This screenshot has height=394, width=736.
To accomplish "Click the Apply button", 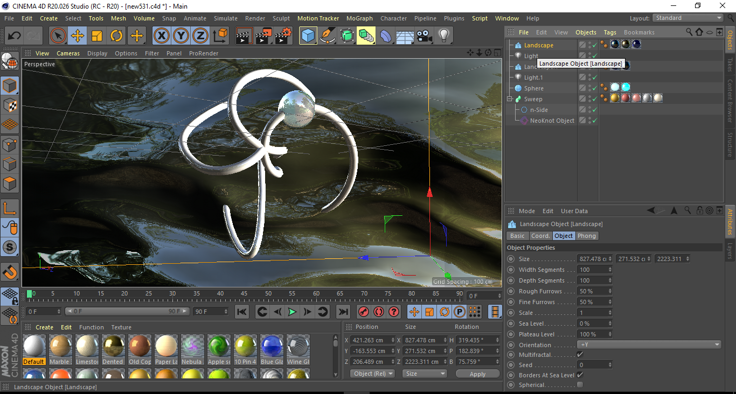I will [x=478, y=374].
